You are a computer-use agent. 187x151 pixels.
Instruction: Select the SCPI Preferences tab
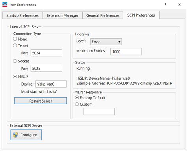click(x=141, y=15)
